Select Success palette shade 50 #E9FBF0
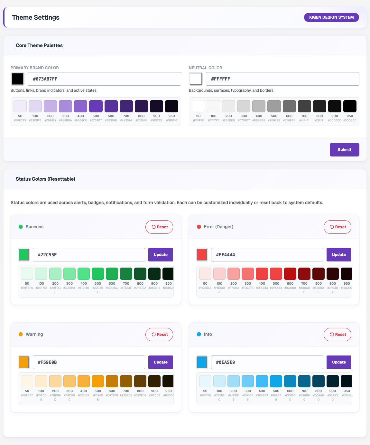This screenshot has width=370, height=445. pyautogui.click(x=27, y=274)
